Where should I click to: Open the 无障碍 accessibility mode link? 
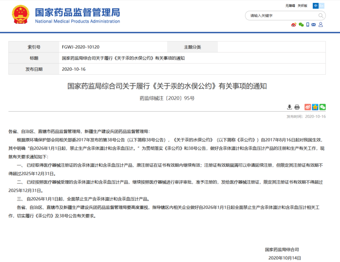tap(290, 6)
